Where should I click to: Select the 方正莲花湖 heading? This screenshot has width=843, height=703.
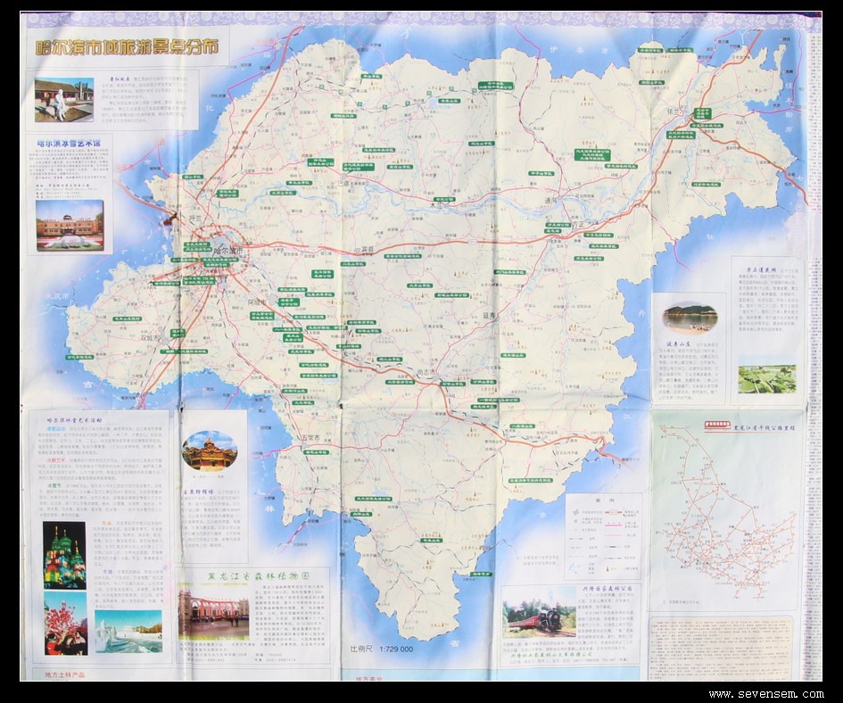(761, 270)
